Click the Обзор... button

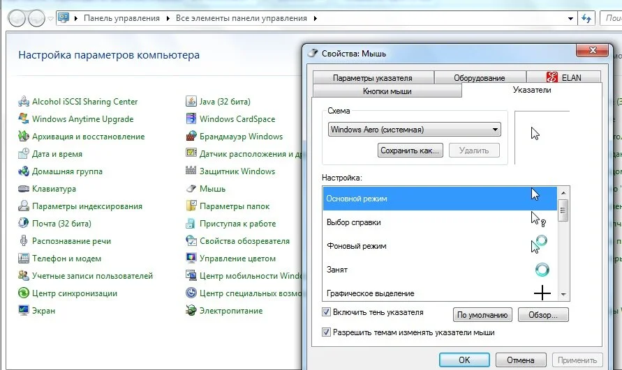click(x=543, y=315)
